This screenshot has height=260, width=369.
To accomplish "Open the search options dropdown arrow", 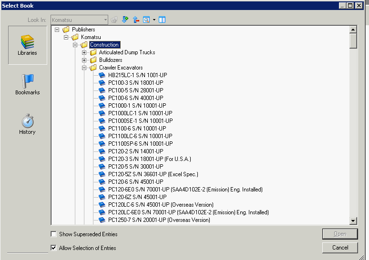I will click(154, 20).
